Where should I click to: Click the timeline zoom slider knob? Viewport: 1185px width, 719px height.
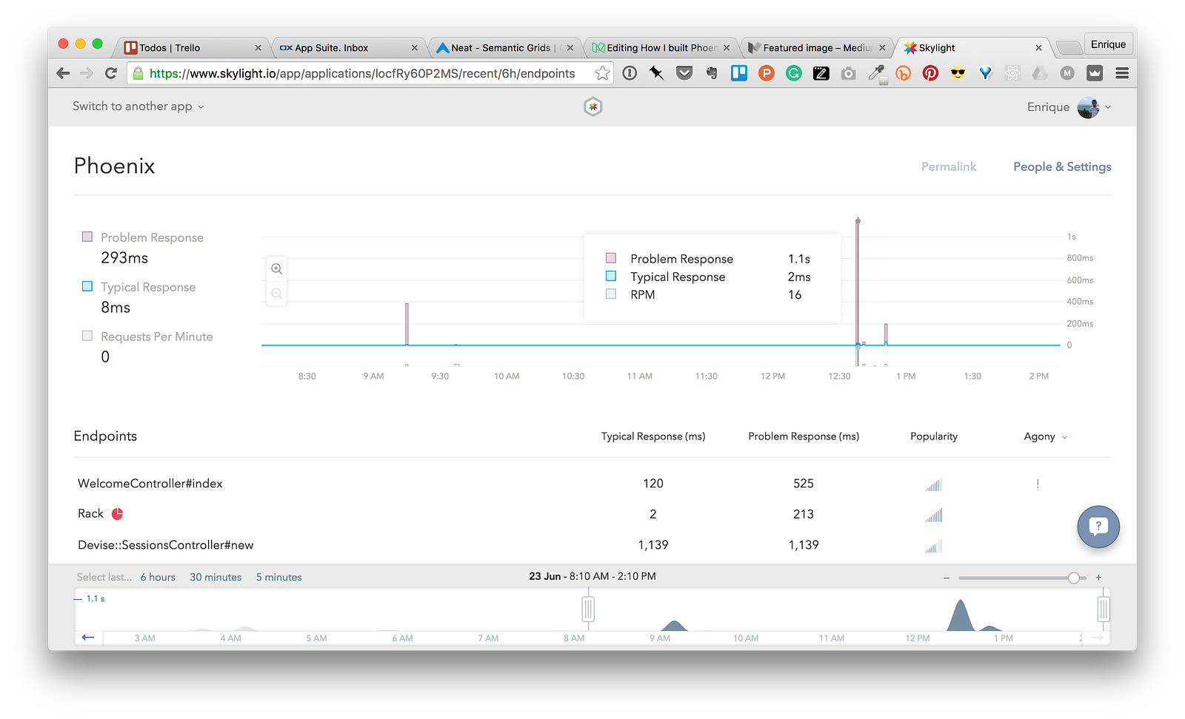coord(1073,578)
